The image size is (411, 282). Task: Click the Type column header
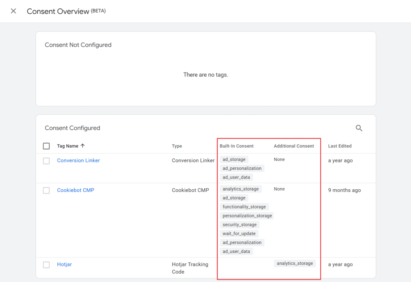(x=177, y=146)
